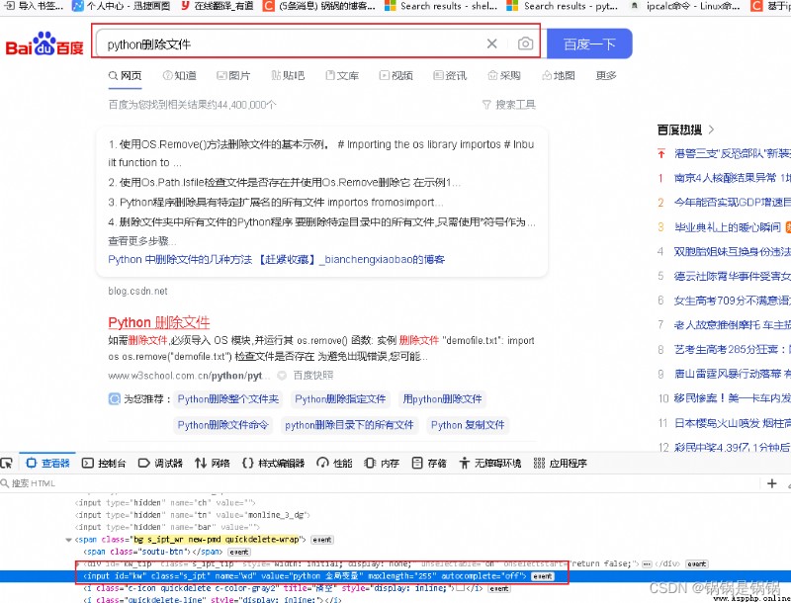Viewport: 791px width, 603px height.
Task: Click the event badge on the c-icon quickdelete row
Action: (499, 588)
